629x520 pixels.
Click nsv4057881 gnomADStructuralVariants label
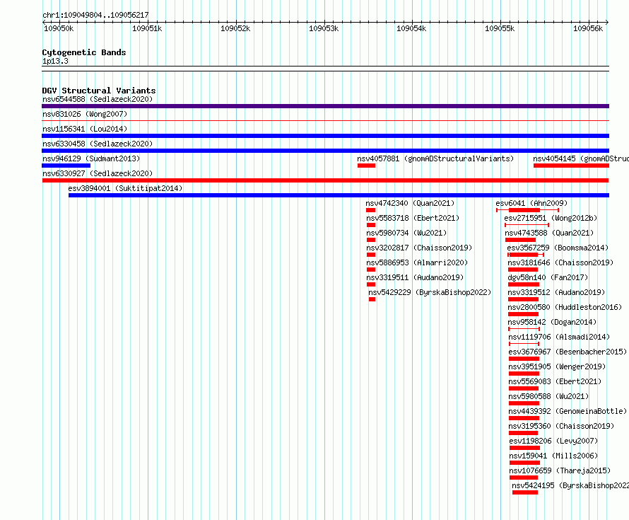(435, 158)
